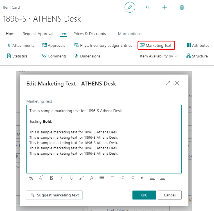Open Statistics action

(17, 56)
